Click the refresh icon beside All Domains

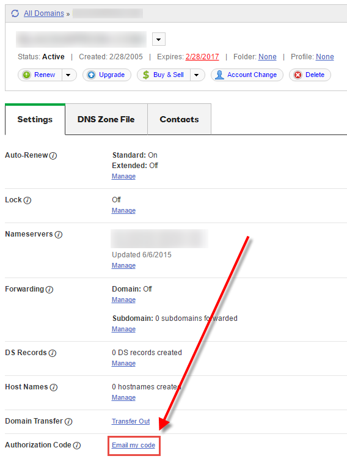[15, 13]
